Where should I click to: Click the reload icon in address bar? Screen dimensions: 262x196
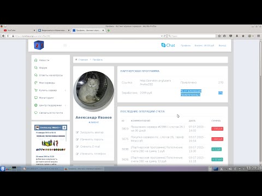coord(165,36)
